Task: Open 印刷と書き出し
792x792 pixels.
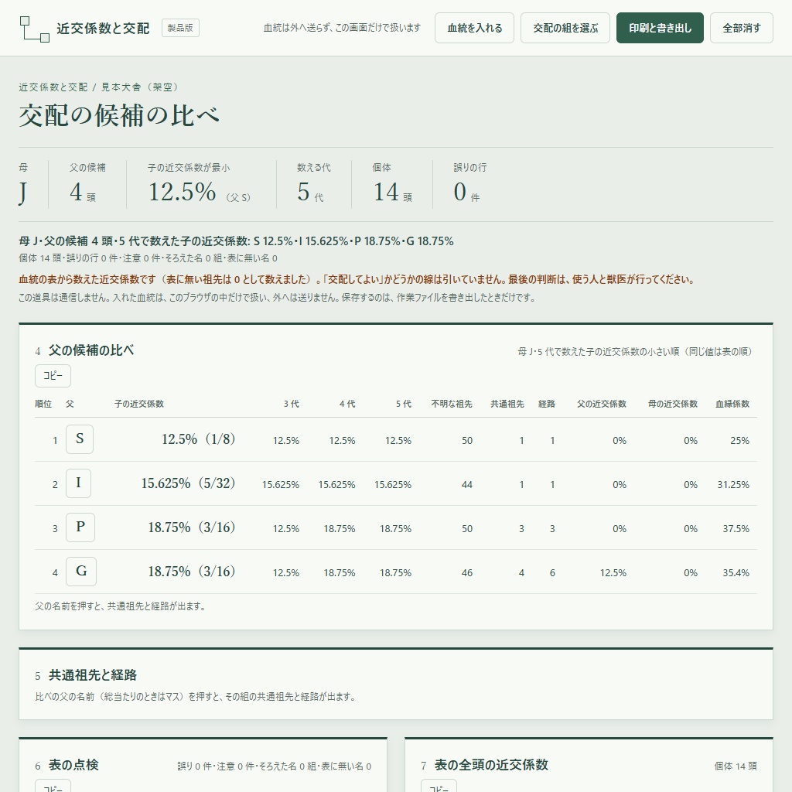Action: pos(660,28)
